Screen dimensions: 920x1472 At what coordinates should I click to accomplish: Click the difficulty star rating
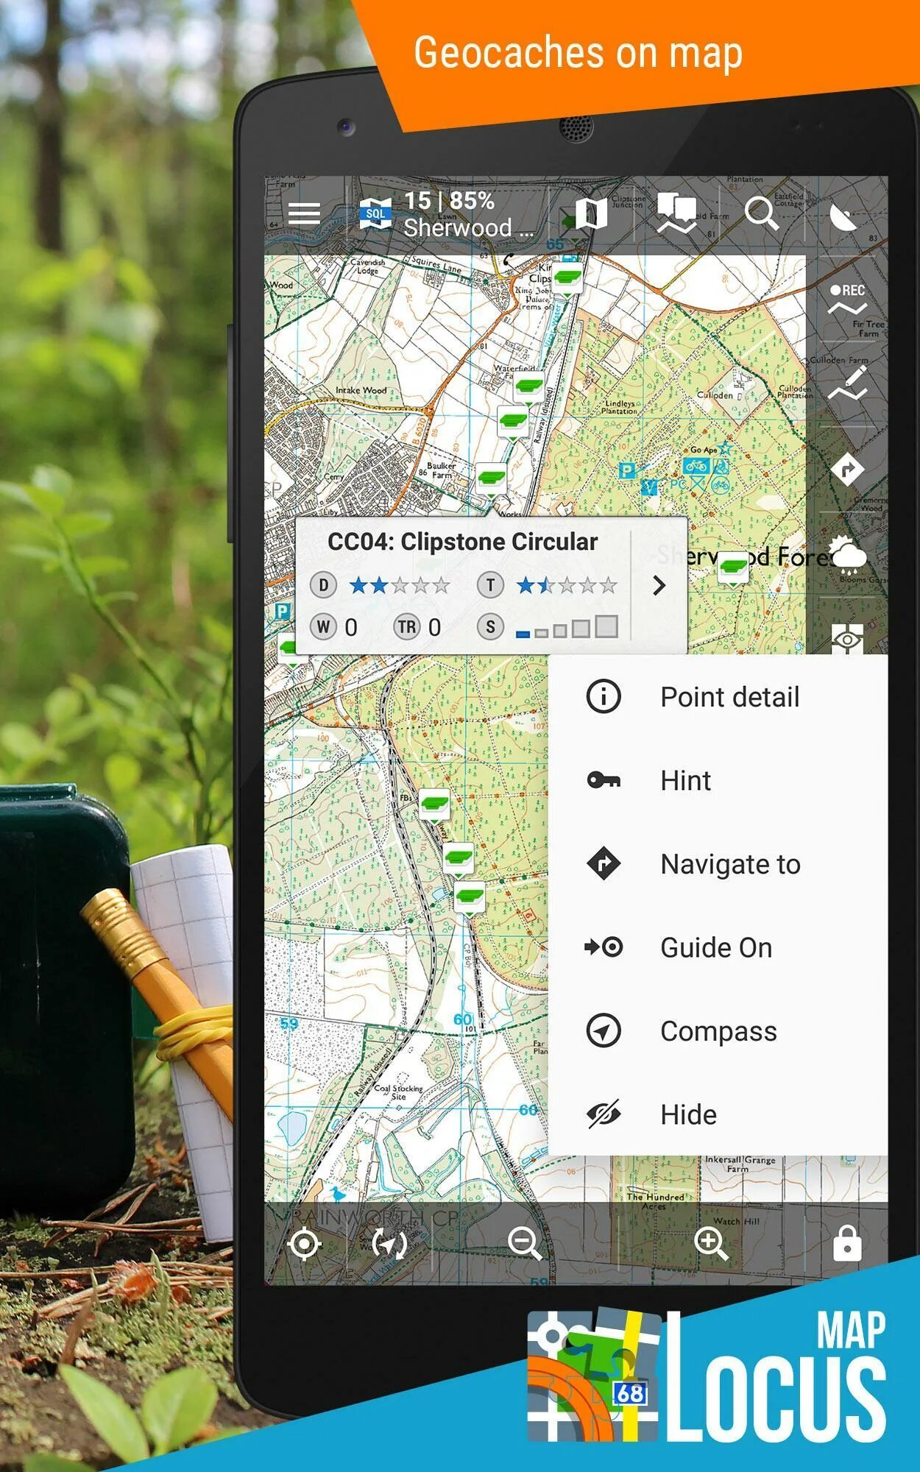click(400, 586)
